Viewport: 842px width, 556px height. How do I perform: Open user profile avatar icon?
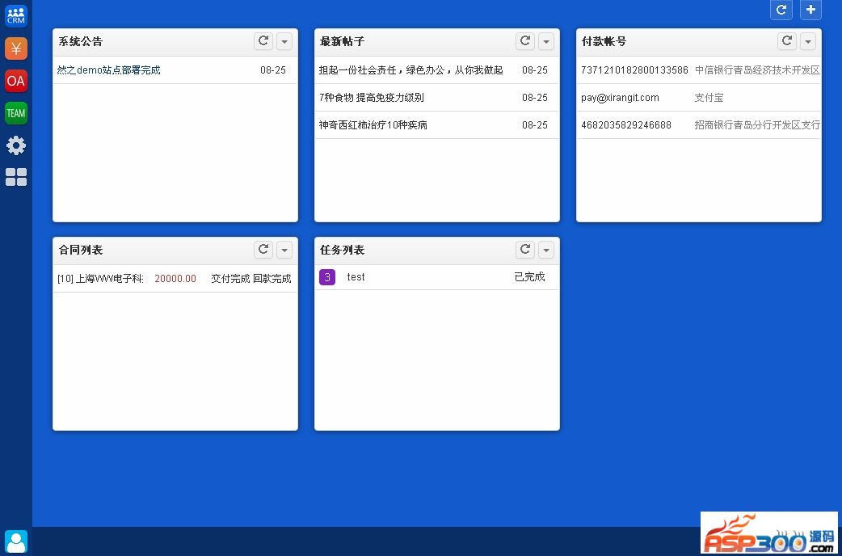[16, 541]
